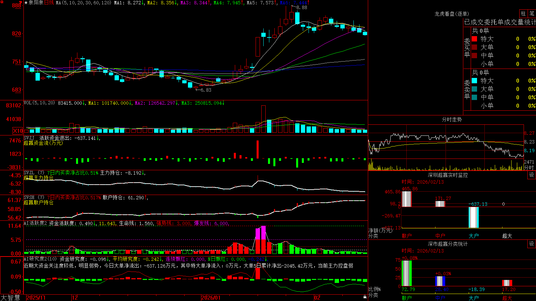
Task: Click the red question mark help icon
Action: click(21, 3)
